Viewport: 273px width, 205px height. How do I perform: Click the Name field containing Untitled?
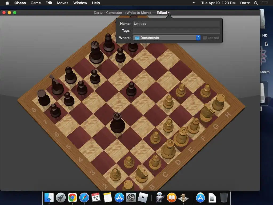176,23
